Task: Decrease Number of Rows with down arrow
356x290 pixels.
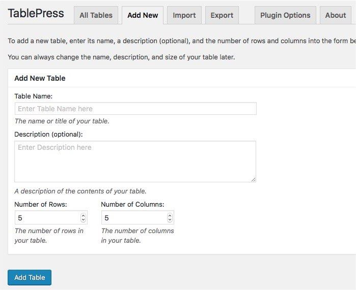Action: pos(84,220)
